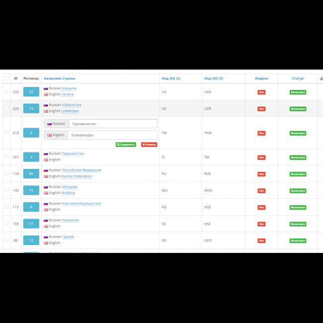
Task: Toggle the green status badge for Moldova
Action: pos(298,190)
